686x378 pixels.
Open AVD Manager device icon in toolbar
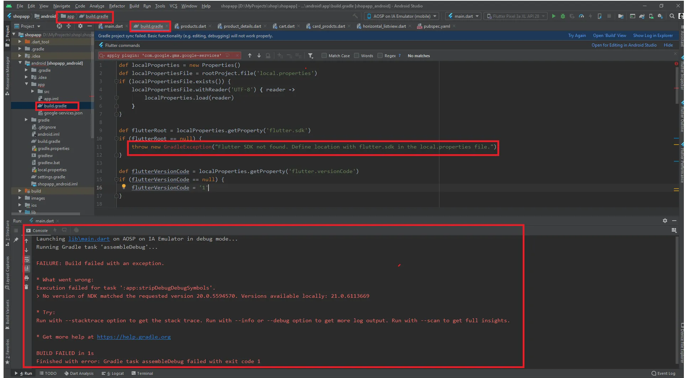[651, 16]
